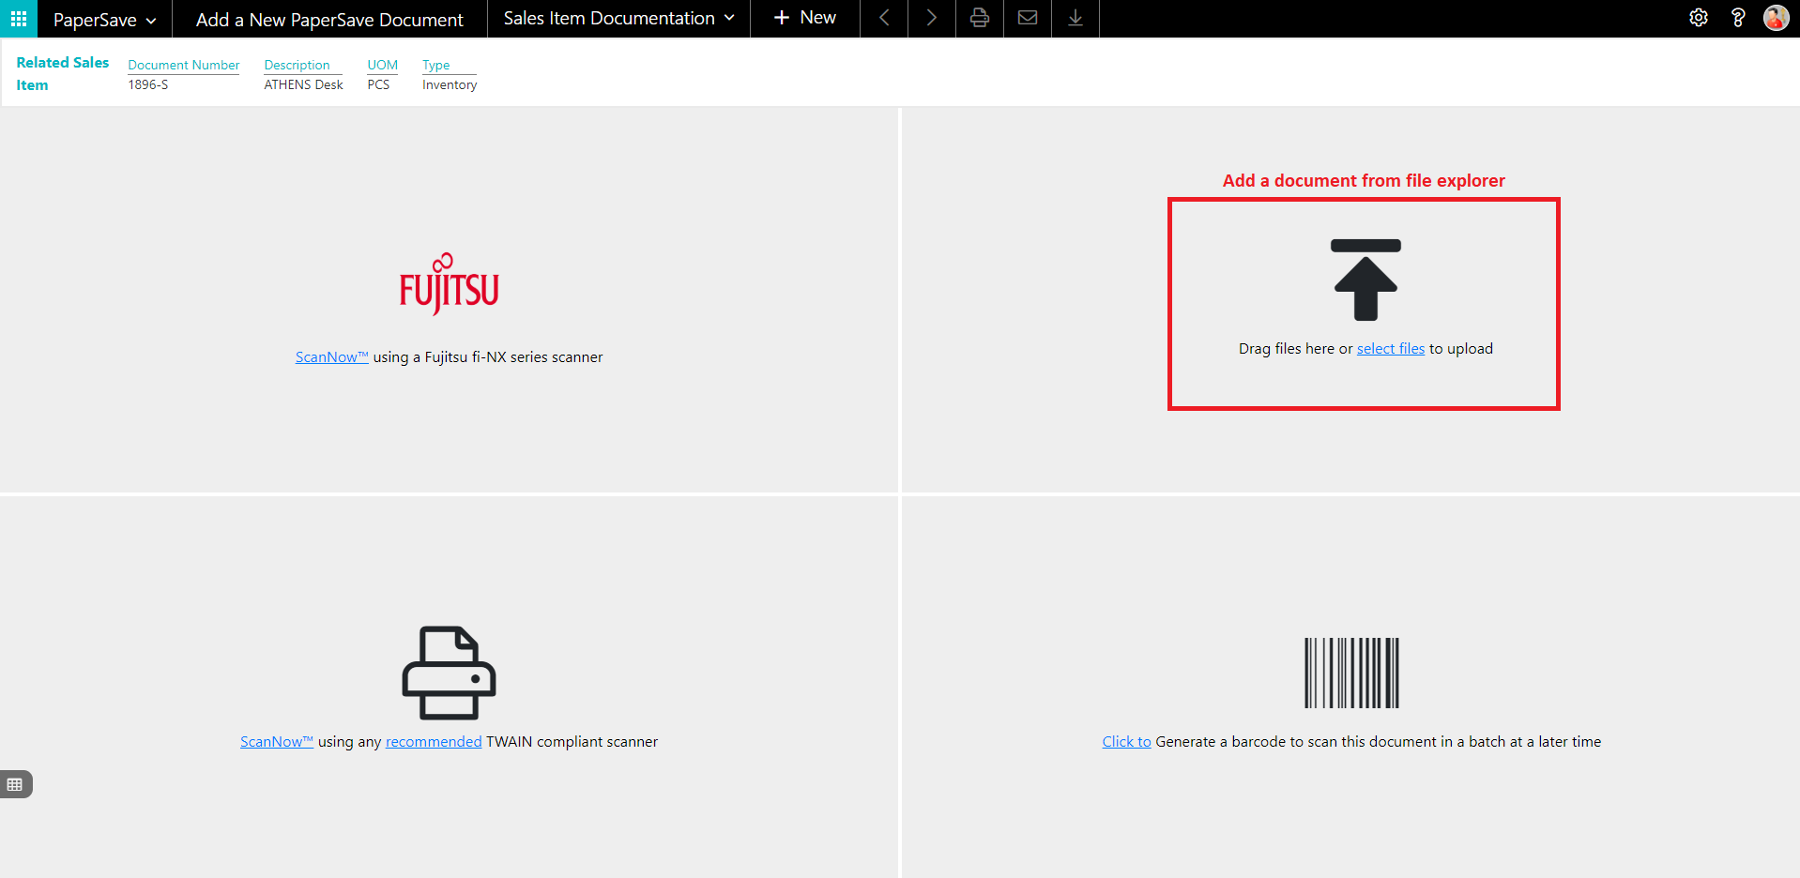This screenshot has height=878, width=1800.
Task: Open the 'recommended' TWAIN scanner link
Action: tap(433, 742)
